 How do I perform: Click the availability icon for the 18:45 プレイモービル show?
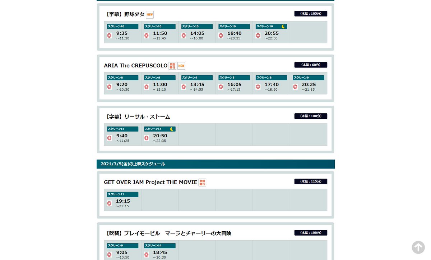pyautogui.click(x=147, y=255)
